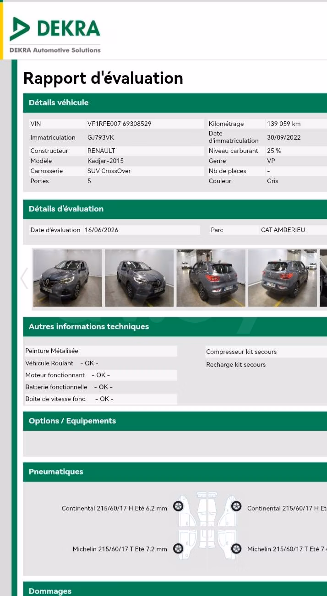Click the car body diagram in Pneumatiques

click(207, 526)
